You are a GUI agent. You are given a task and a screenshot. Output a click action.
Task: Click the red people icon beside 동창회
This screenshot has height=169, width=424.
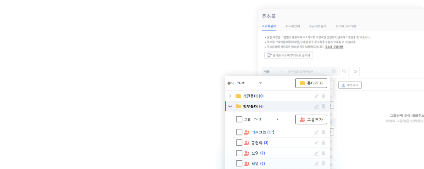click(247, 142)
